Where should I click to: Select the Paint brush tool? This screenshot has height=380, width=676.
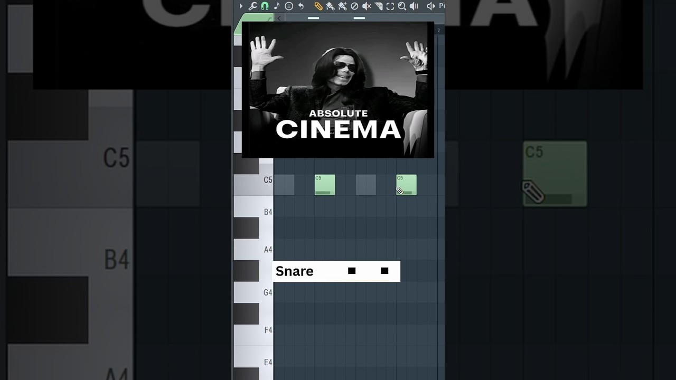(x=330, y=6)
